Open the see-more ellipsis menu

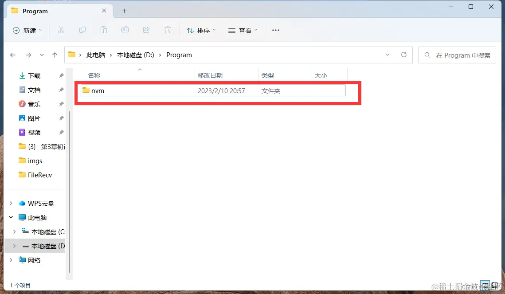(x=275, y=30)
